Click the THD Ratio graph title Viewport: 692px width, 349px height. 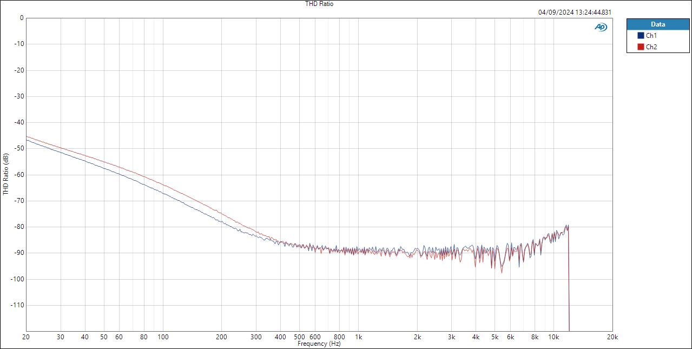pos(318,4)
